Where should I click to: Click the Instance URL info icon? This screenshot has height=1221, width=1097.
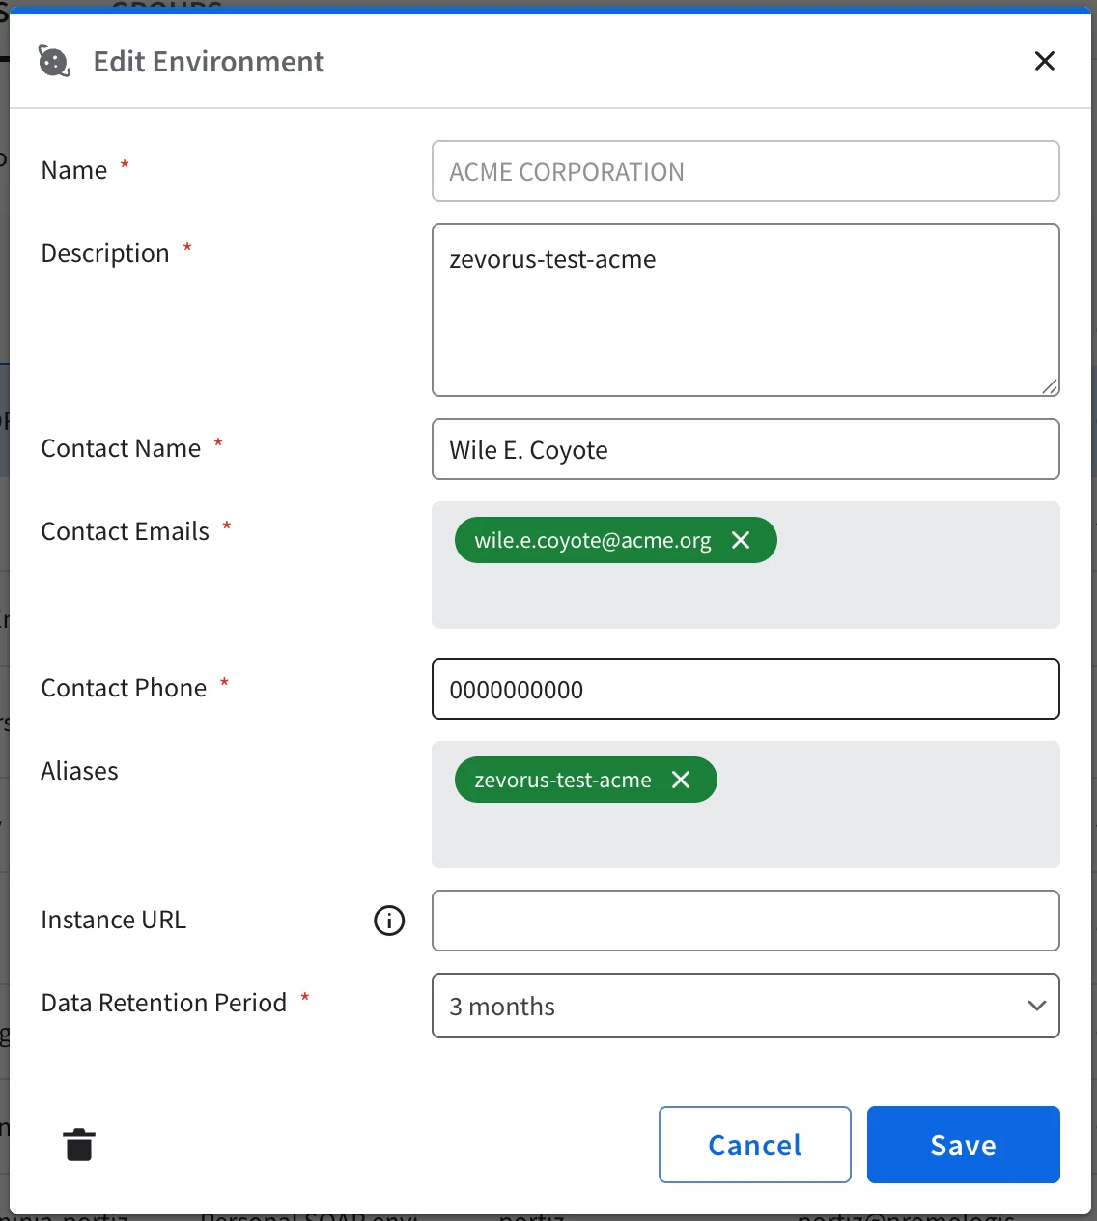389,921
